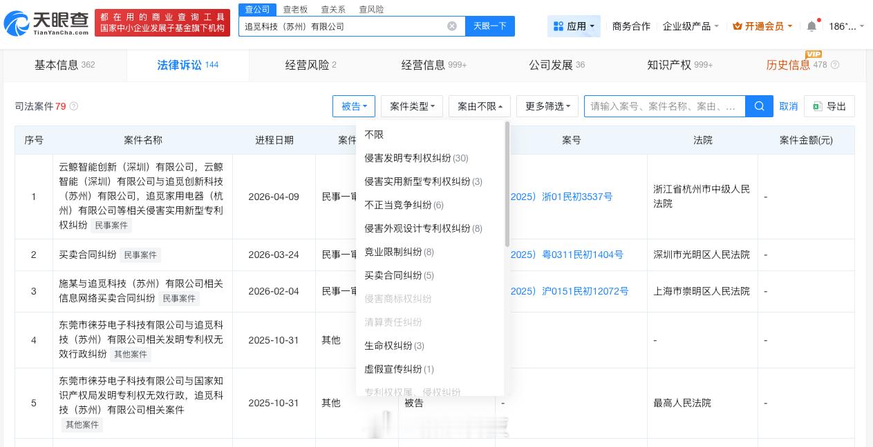Screen dimensions: 873x447
Task: Select the 查公司 search tab
Action: click(x=258, y=9)
